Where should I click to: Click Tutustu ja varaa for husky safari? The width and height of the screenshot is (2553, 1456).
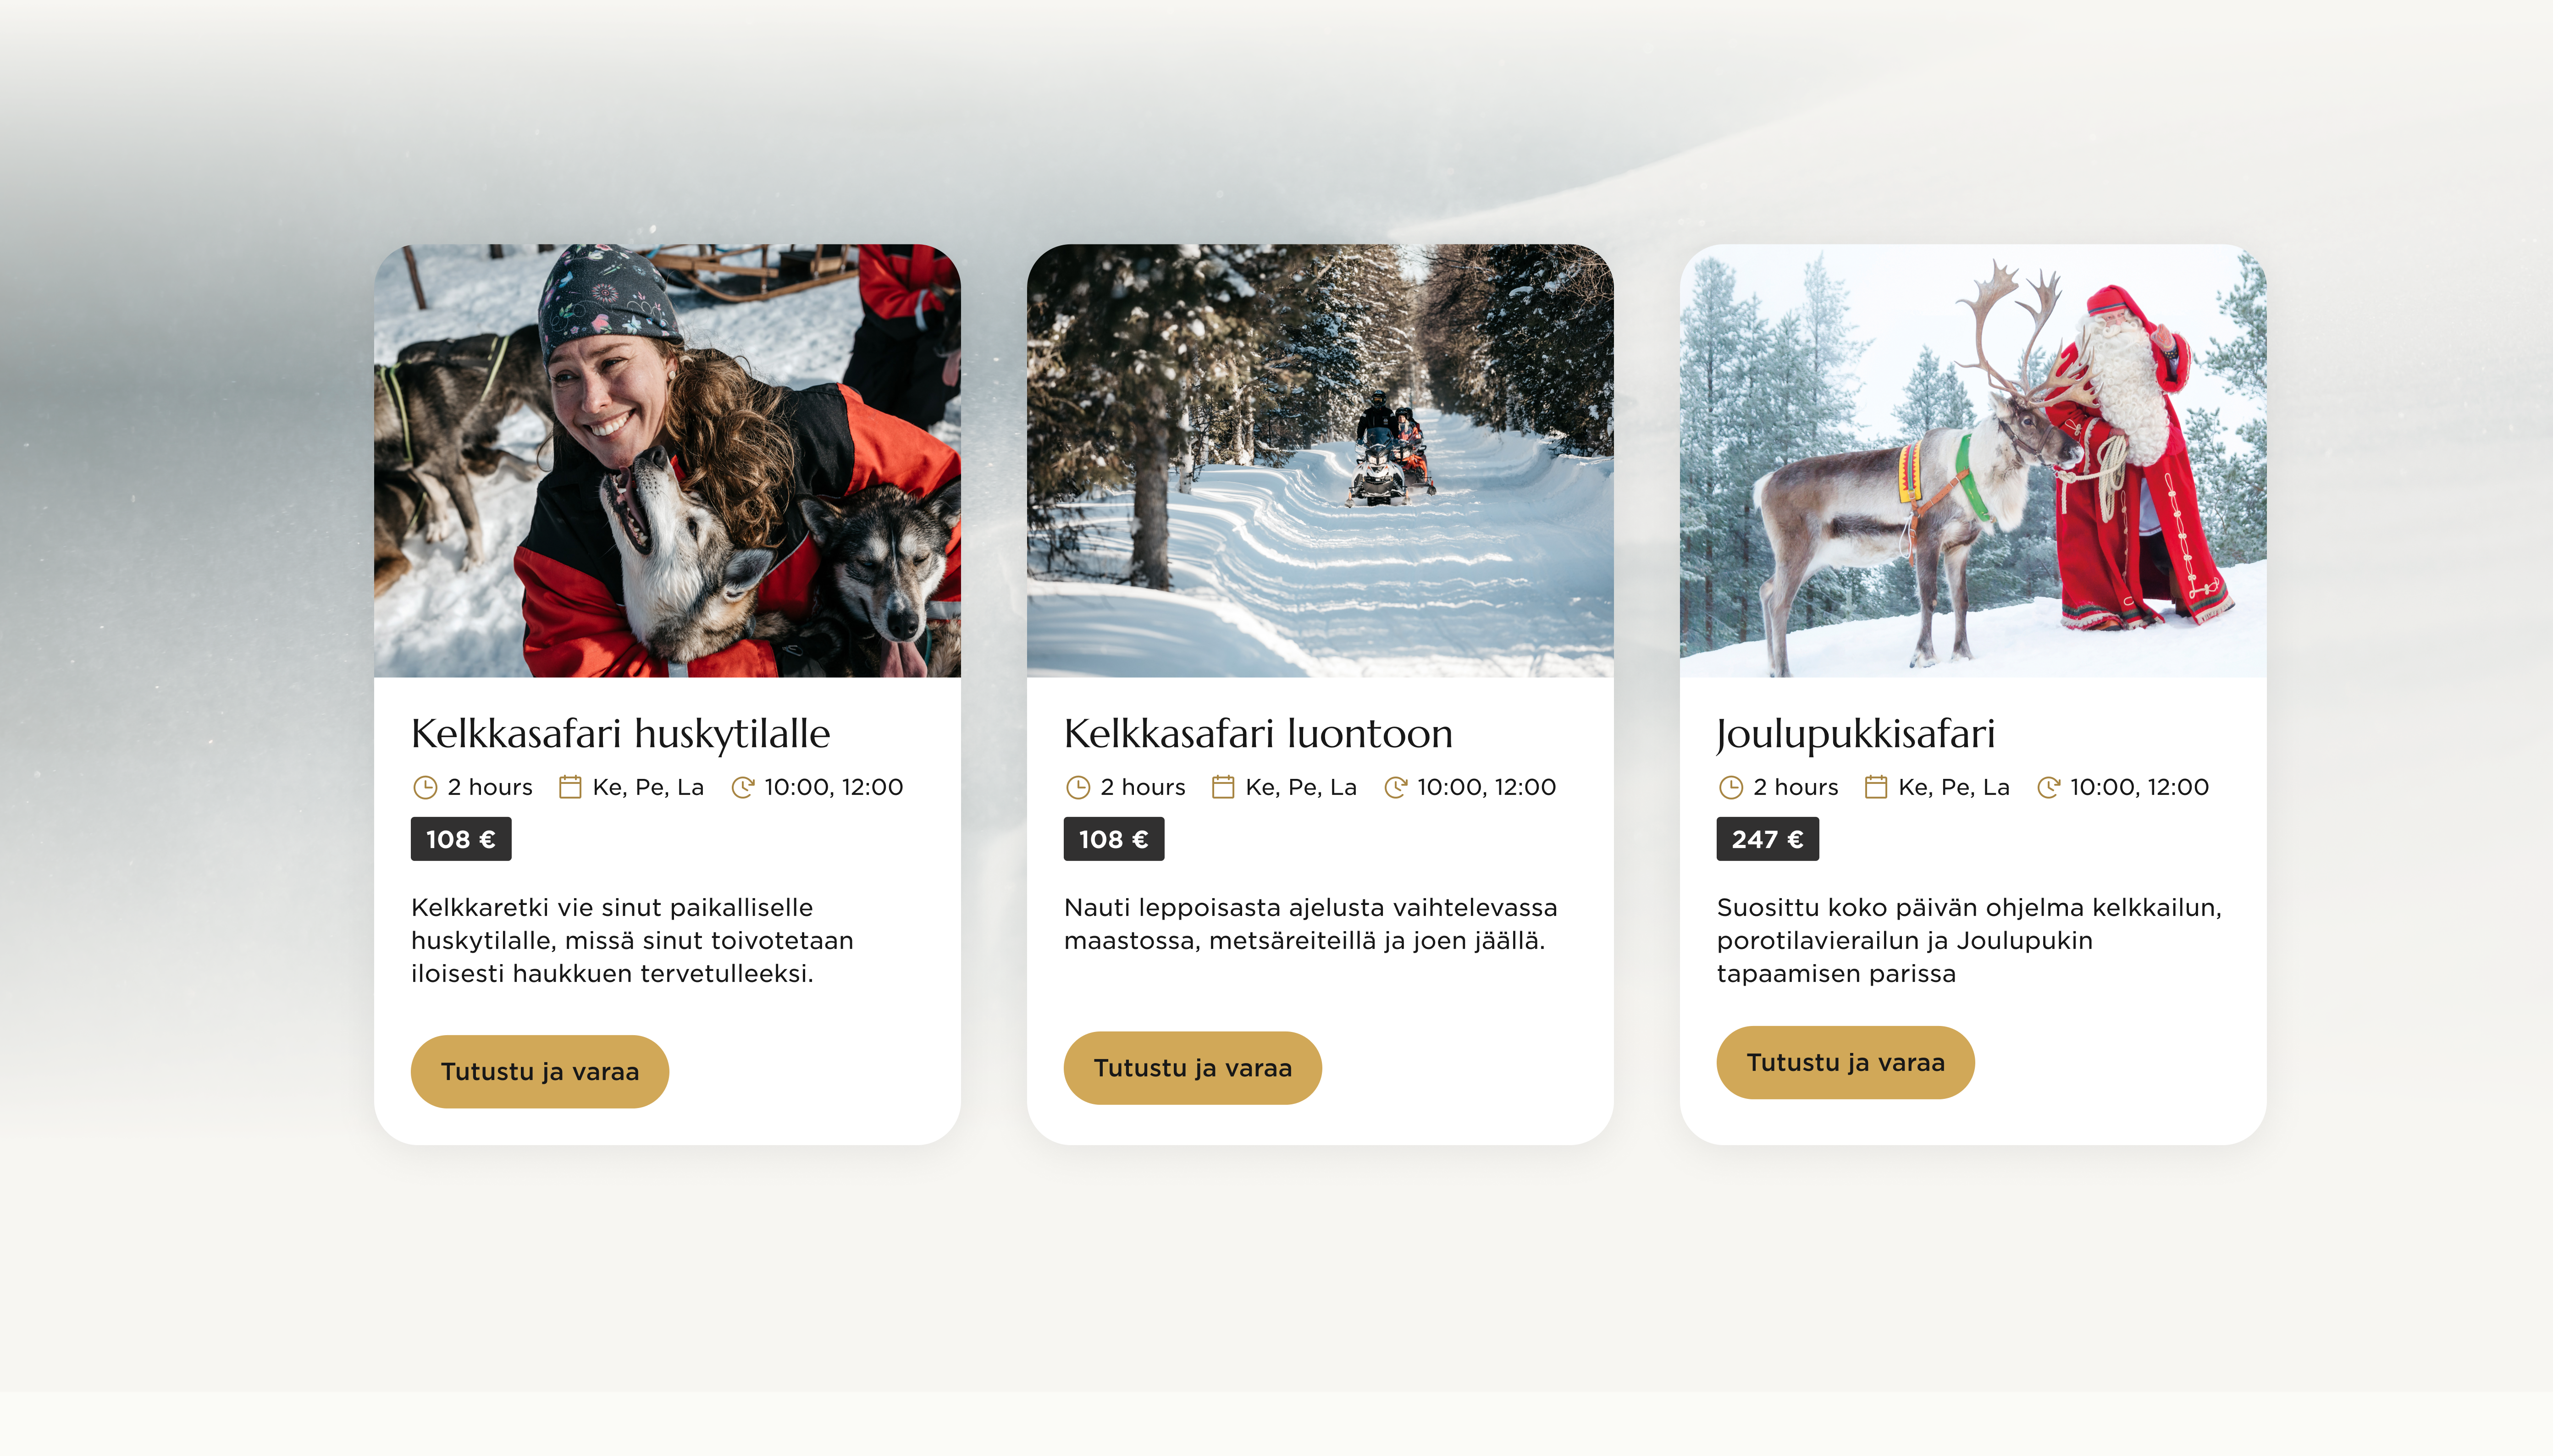click(540, 1071)
